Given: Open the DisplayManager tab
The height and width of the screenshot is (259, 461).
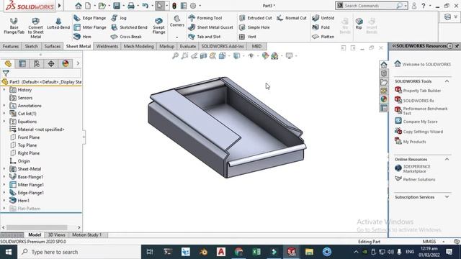Looking at the screenshot, I should tap(66, 63).
